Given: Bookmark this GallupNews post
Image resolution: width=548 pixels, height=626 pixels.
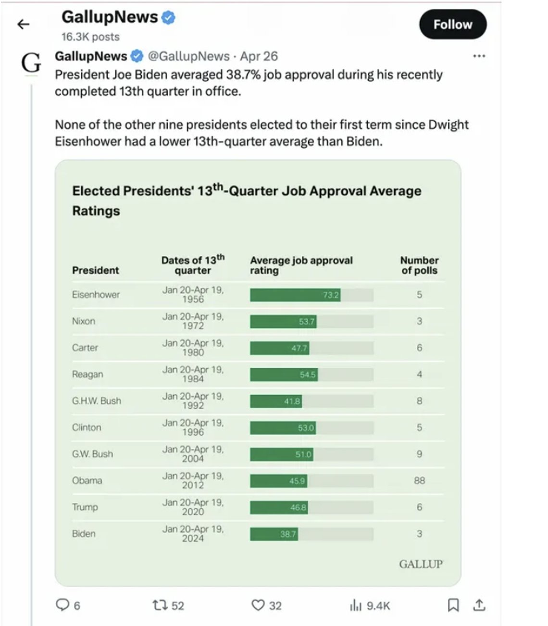Looking at the screenshot, I should point(453,605).
